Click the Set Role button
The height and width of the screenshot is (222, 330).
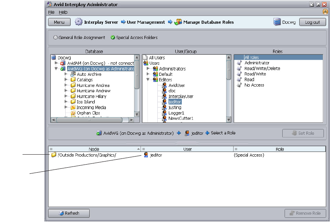coord(303,133)
